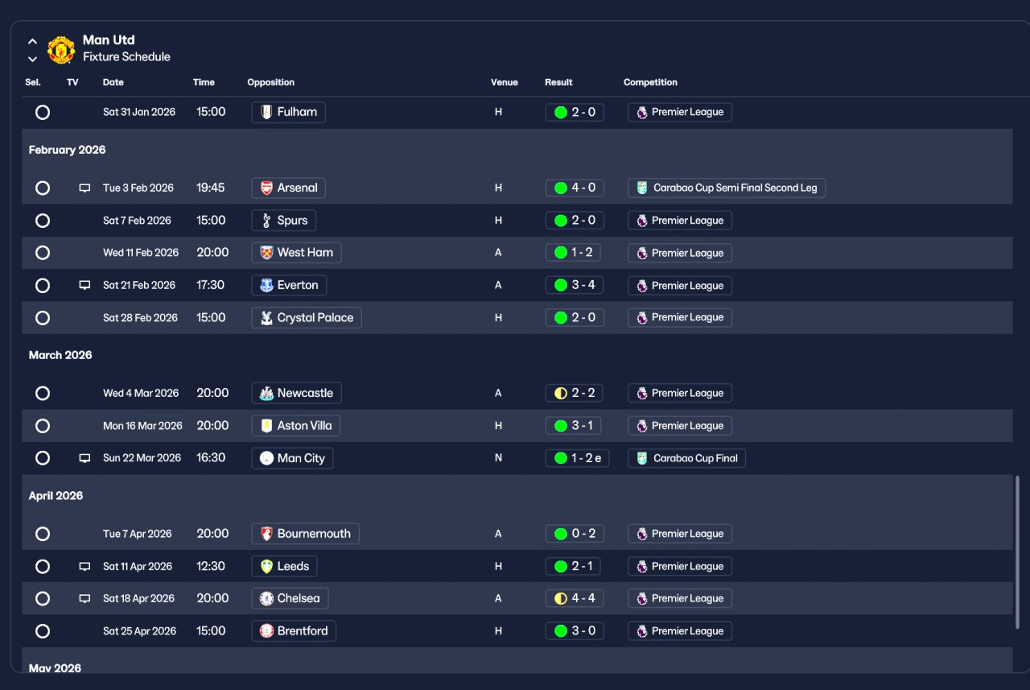Click the Man City club badge
This screenshot has width=1030, height=690.
(266, 458)
